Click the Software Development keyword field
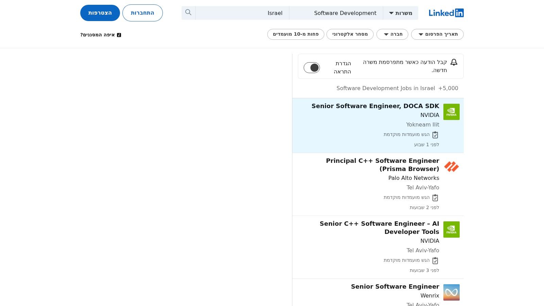This screenshot has height=306, width=544. pyautogui.click(x=336, y=13)
